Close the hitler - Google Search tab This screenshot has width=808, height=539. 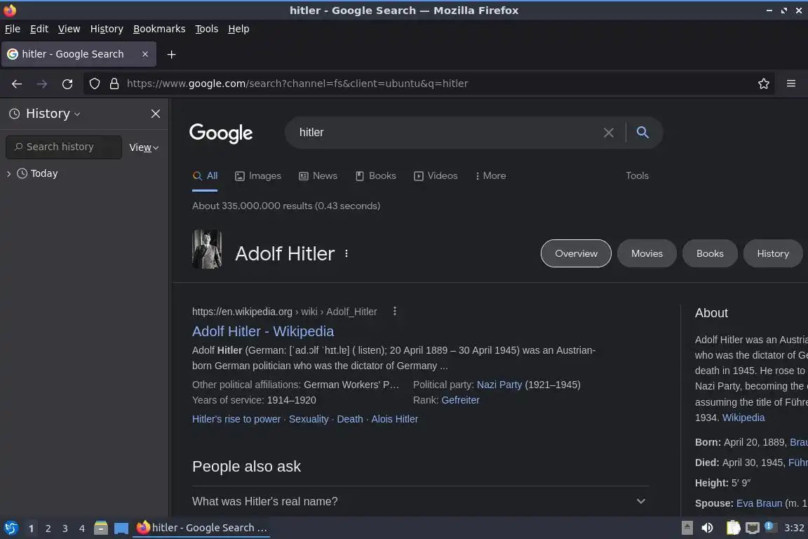click(145, 54)
